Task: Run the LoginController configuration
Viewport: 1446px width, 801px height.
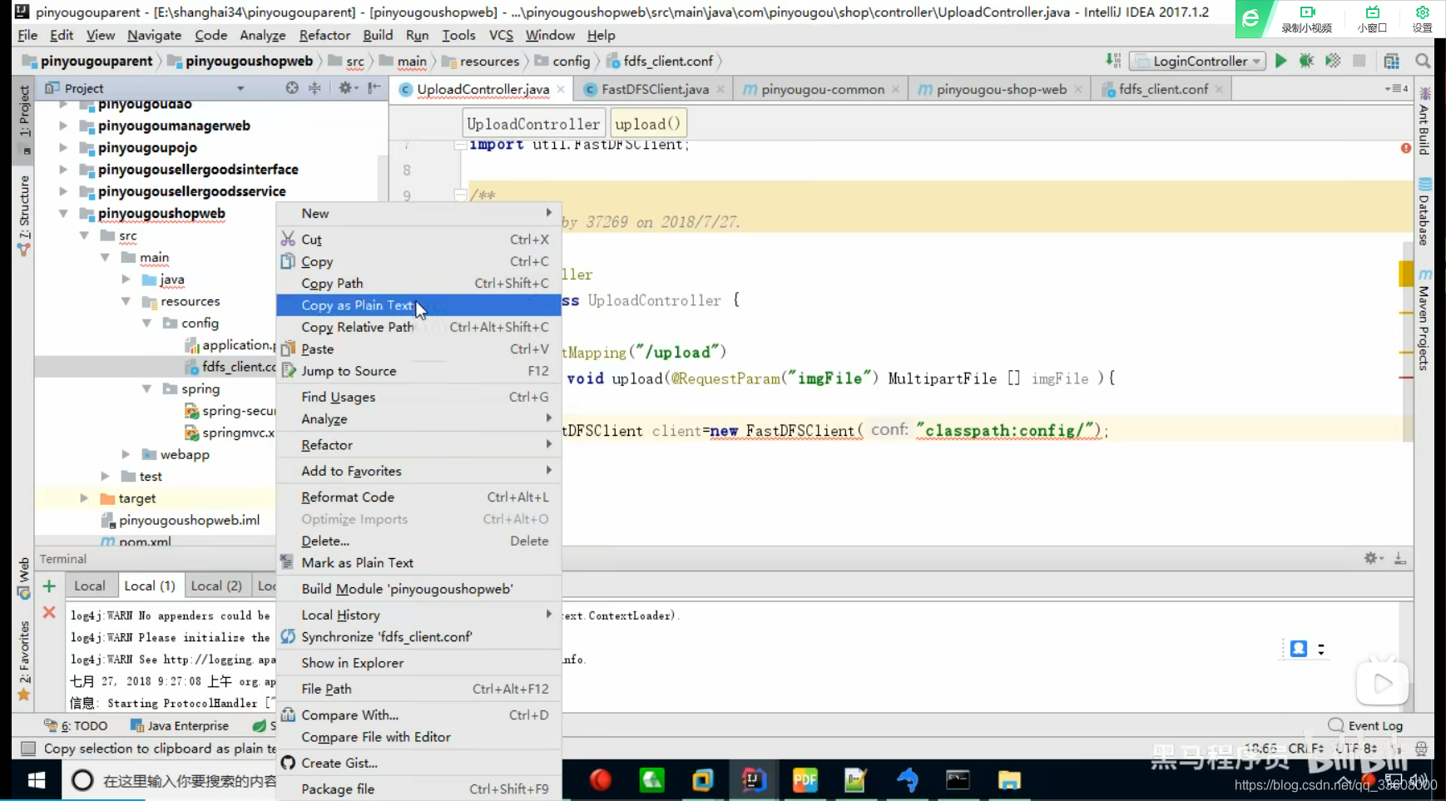Action: (x=1280, y=61)
